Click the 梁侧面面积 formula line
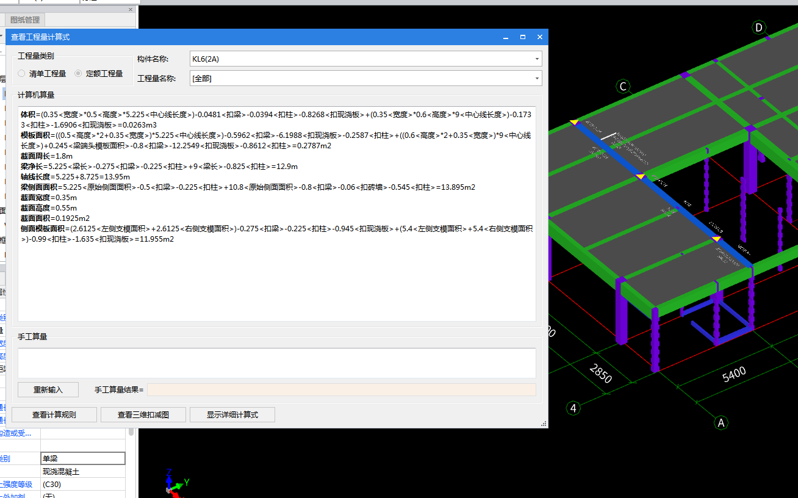Viewport: 798px width, 498px height. tap(248, 187)
